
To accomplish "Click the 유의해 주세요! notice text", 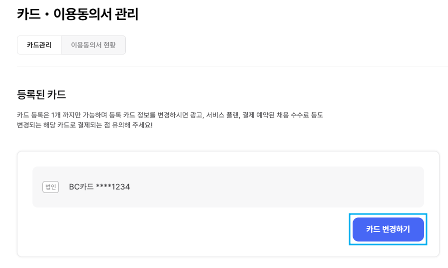I will point(132,125).
